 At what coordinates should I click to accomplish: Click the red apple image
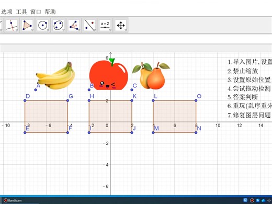108,75
